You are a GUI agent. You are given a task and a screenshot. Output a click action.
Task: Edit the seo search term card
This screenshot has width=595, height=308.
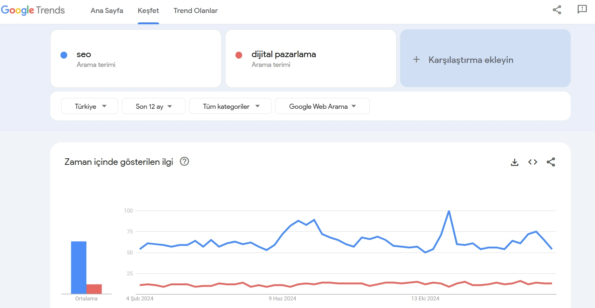[136, 59]
